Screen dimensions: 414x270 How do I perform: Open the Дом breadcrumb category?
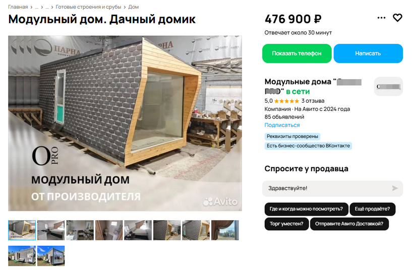pyautogui.click(x=133, y=7)
